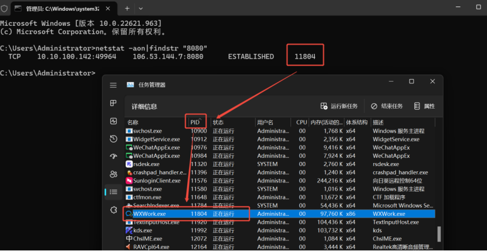Open new terminal tab with plus button
The height and width of the screenshot is (251, 487).
pyautogui.click(x=126, y=9)
